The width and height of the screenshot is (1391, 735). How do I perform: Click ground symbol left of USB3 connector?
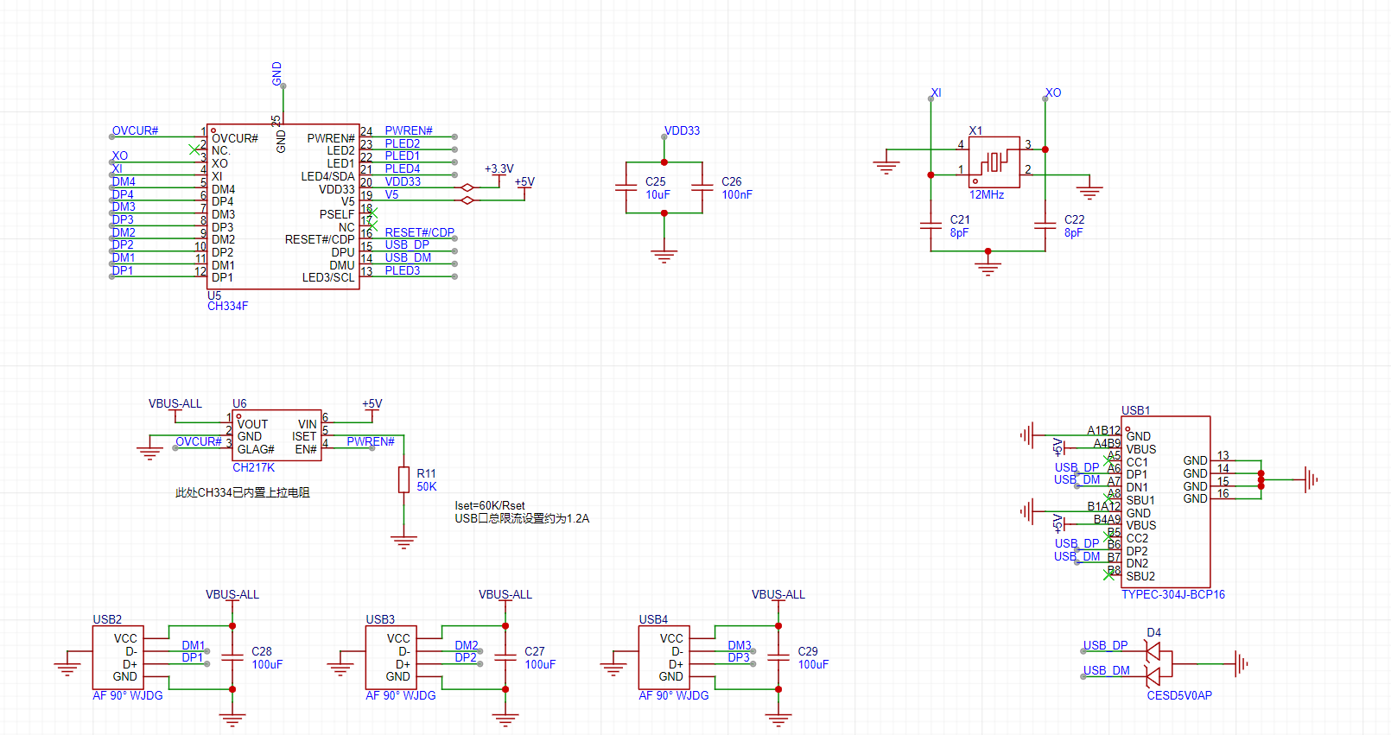coord(340,668)
